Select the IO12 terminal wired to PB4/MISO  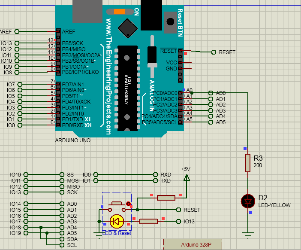tap(17, 49)
